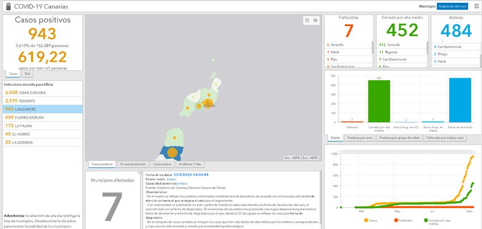Open the Casos activos map tab
The image size is (482, 229).
tap(163, 163)
